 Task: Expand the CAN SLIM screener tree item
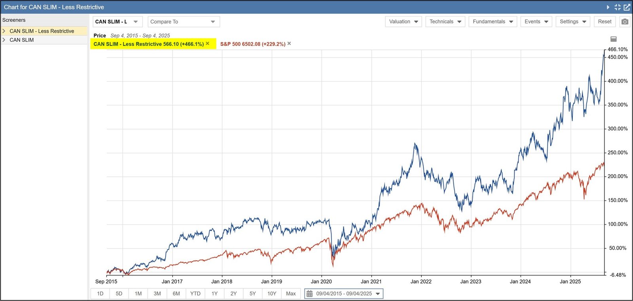4,40
